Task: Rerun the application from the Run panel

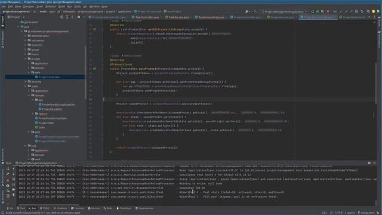Action: tap(8, 168)
